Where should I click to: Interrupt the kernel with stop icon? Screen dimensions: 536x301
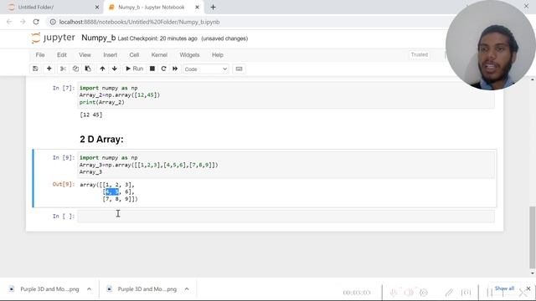[152, 69]
